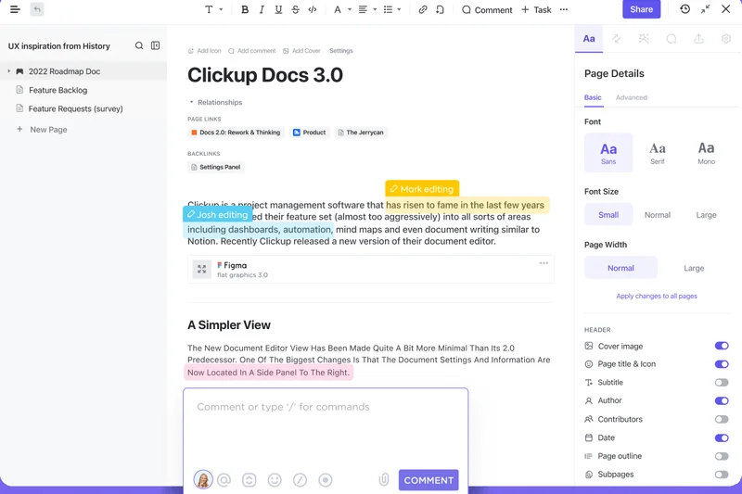Click the Add Icon option

(x=204, y=51)
